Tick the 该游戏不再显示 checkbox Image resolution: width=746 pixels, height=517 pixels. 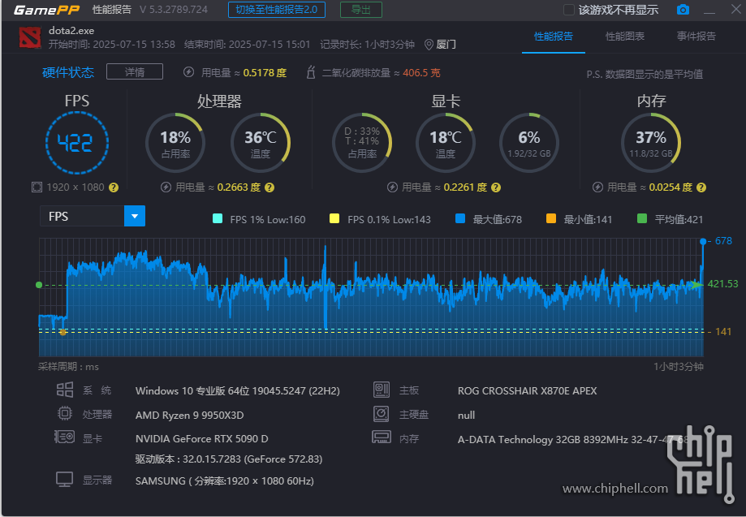point(568,10)
